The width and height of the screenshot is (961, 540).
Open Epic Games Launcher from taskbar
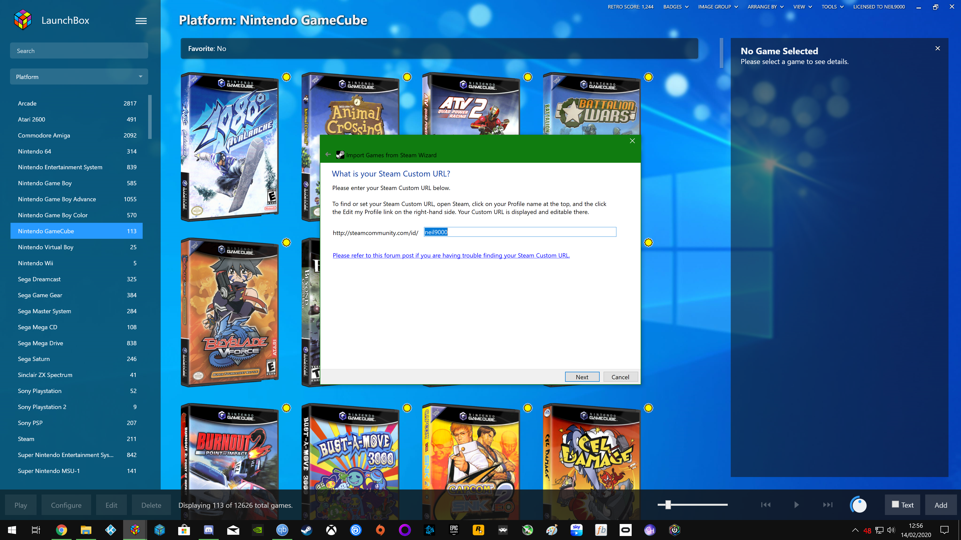(x=454, y=530)
